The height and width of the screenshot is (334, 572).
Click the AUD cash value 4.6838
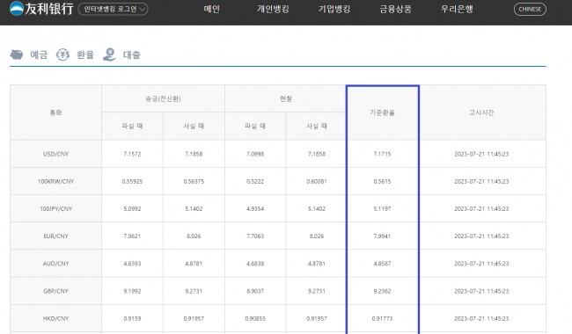[x=255, y=264]
